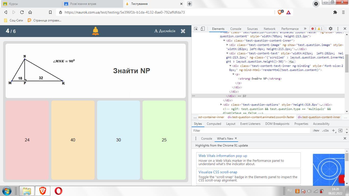Click the yellow notification bell icon
Screen dimensions: 349x196
pos(95,31)
